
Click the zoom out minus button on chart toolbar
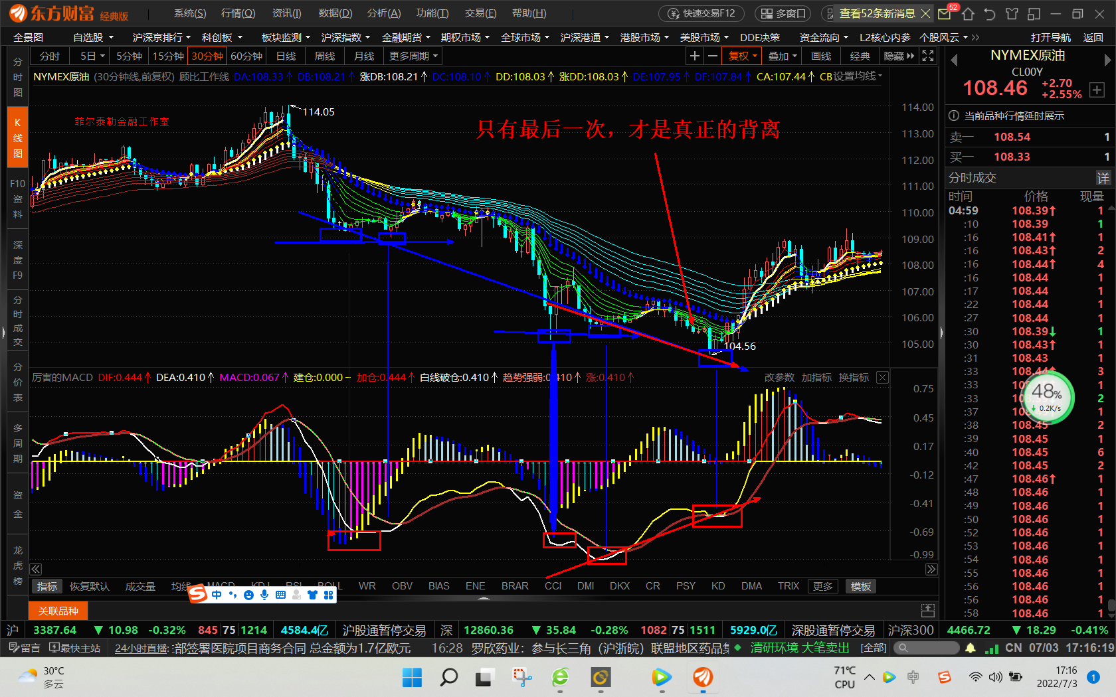[713, 56]
